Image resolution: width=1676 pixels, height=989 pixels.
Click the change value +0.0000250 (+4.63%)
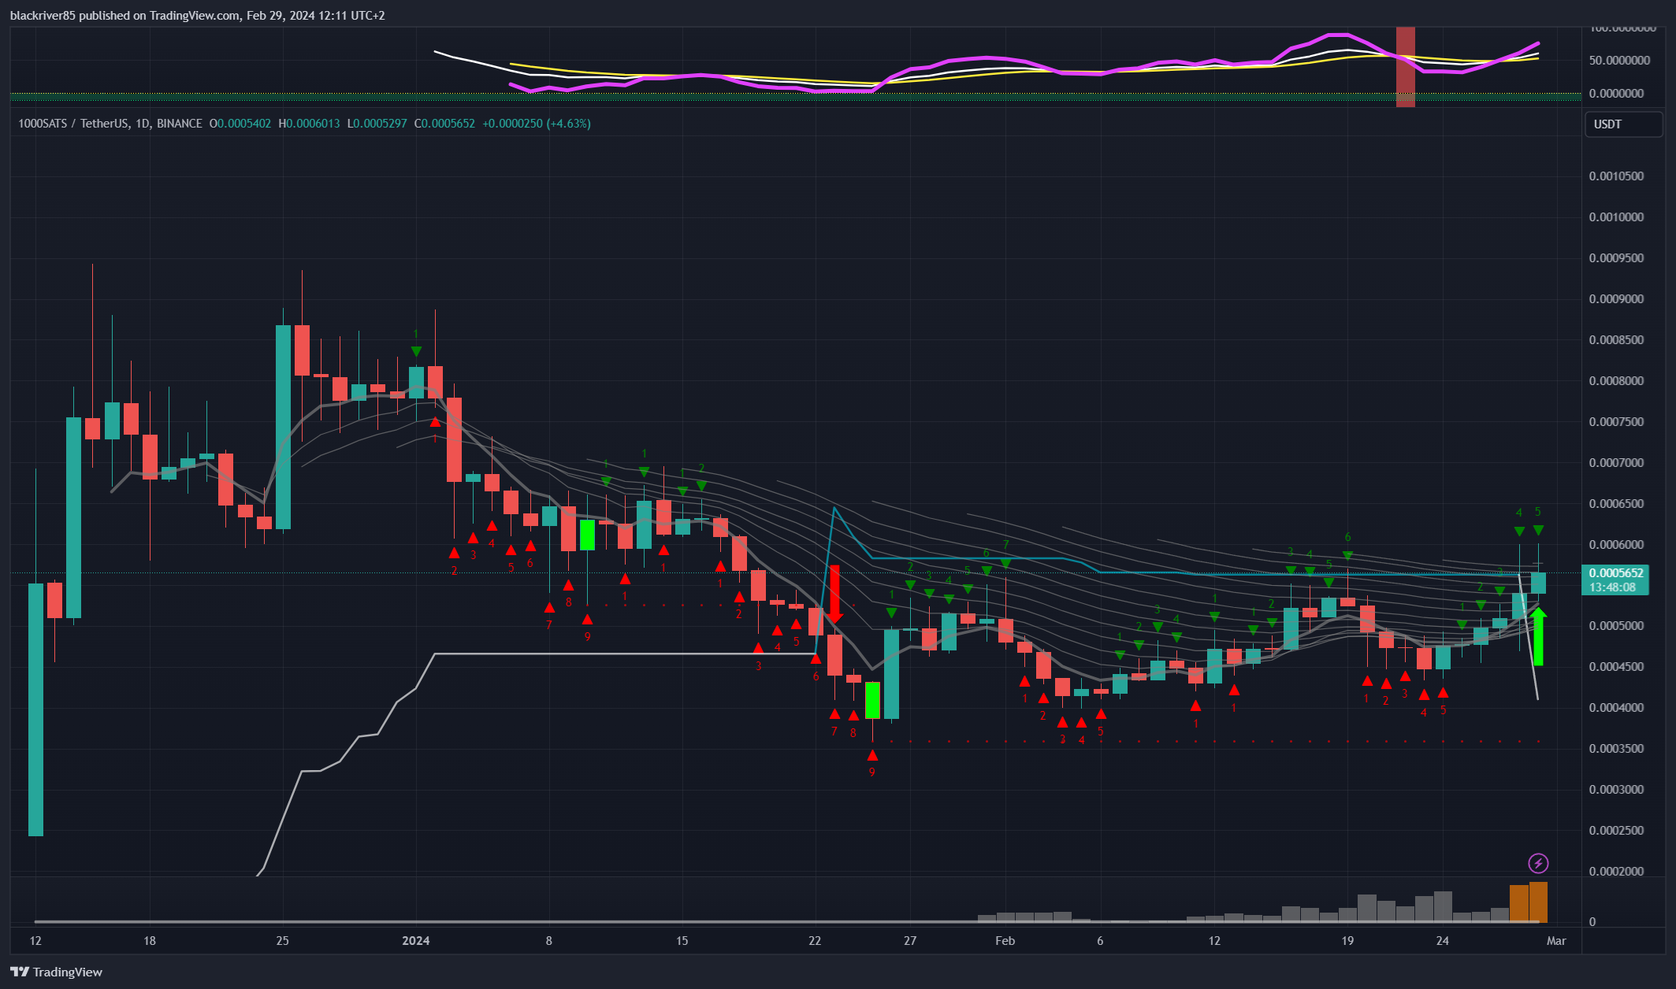coord(537,124)
